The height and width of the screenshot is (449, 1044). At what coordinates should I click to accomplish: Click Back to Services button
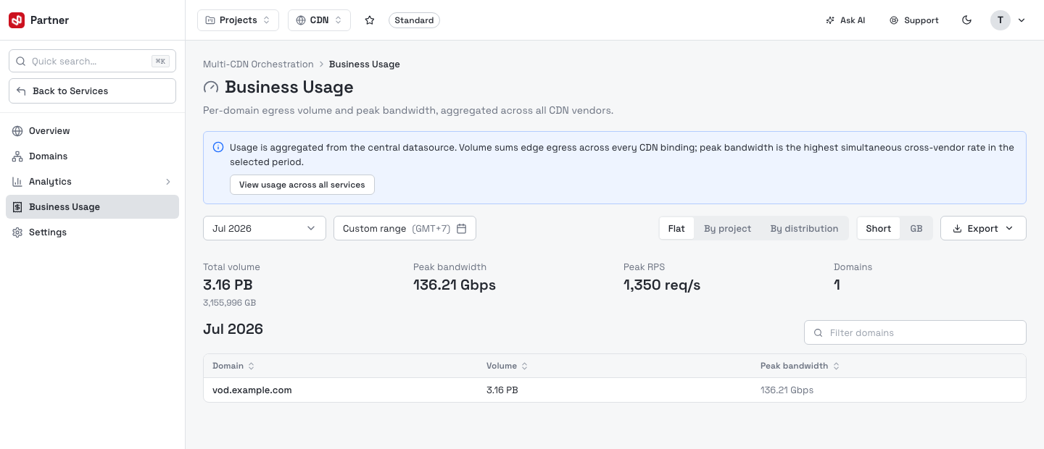[92, 91]
